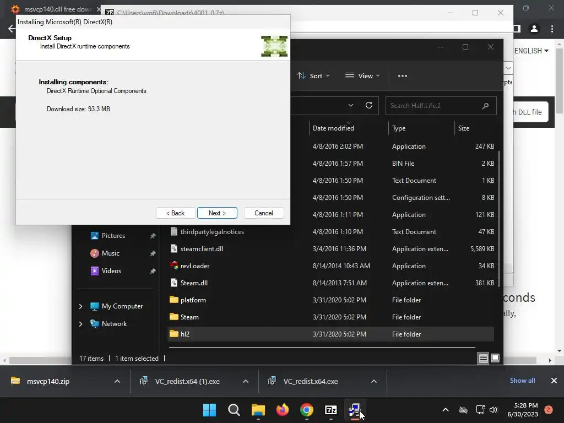The image size is (564, 423).
Task: Unpin Music using its pin icon
Action: tap(153, 253)
